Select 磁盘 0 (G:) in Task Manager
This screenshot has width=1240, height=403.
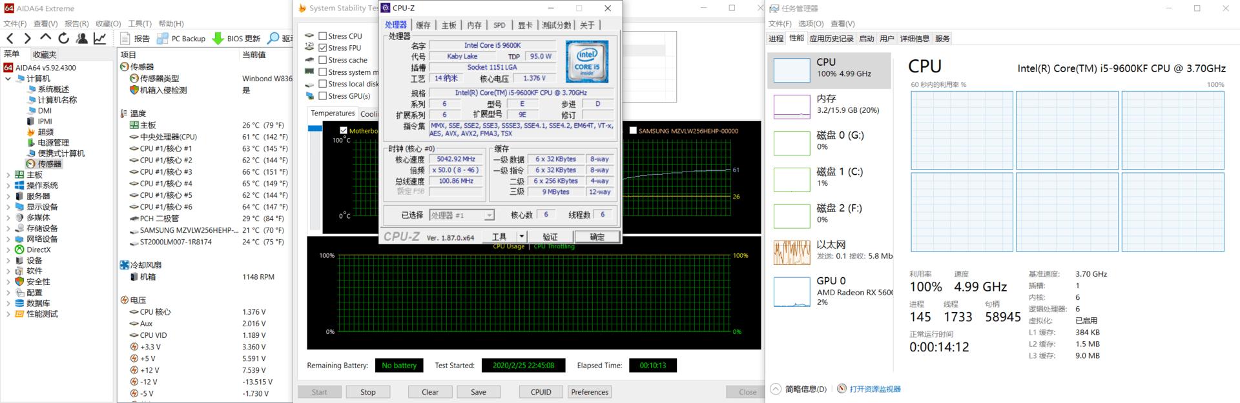click(829, 143)
